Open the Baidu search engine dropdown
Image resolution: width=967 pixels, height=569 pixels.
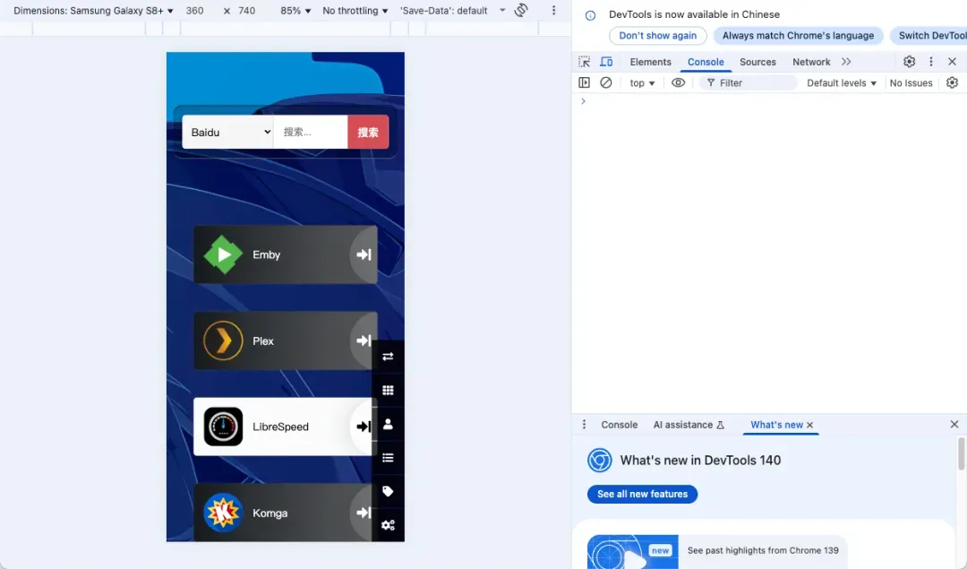[x=228, y=132]
